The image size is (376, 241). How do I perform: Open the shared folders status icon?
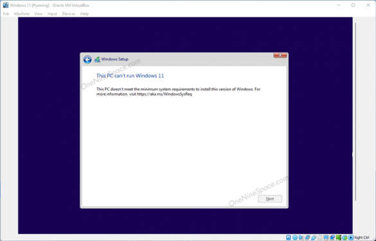coord(319,237)
